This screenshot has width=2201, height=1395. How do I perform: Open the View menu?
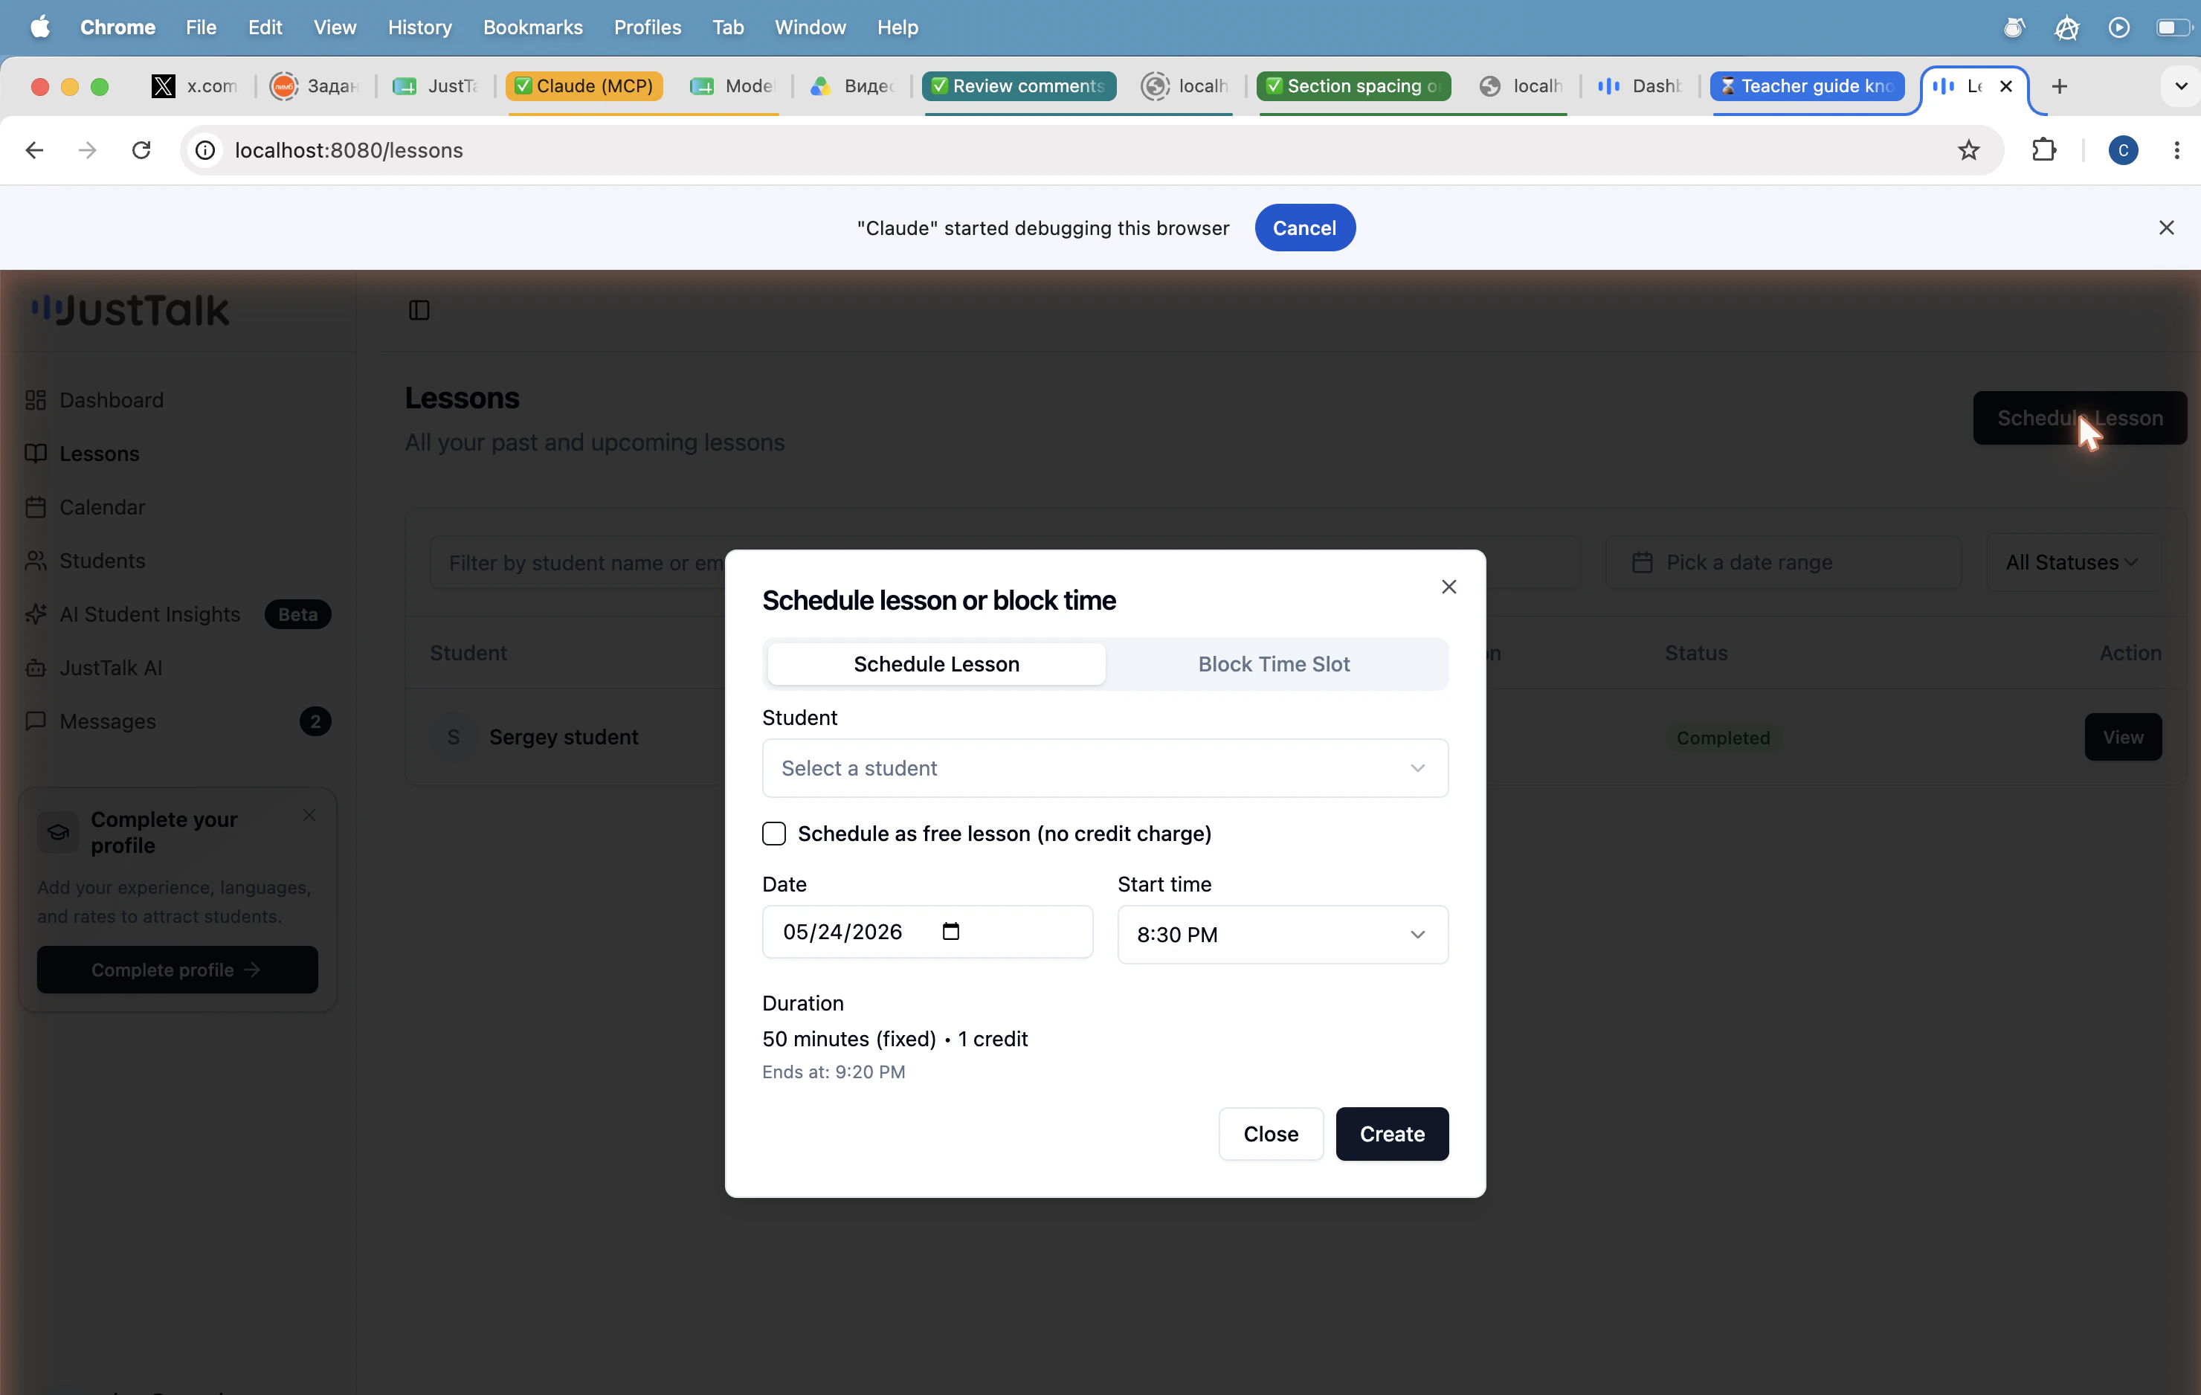[x=335, y=28]
